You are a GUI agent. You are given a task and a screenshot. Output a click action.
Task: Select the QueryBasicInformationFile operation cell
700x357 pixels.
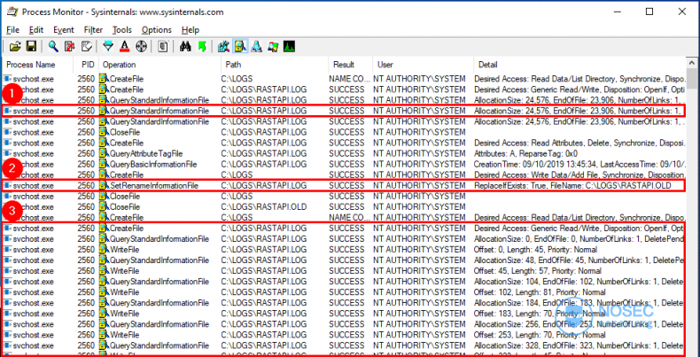click(153, 164)
